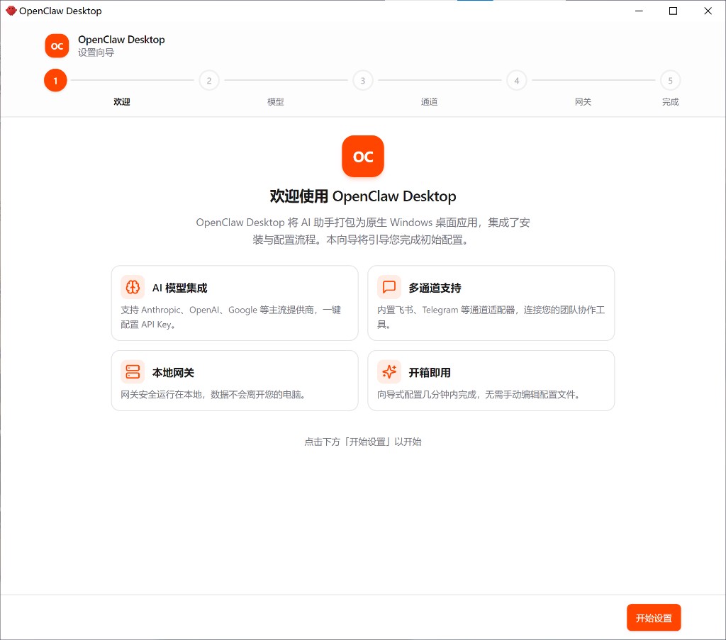Image resolution: width=726 pixels, height=640 pixels.
Task: Click the 通道 step label
Action: (429, 102)
